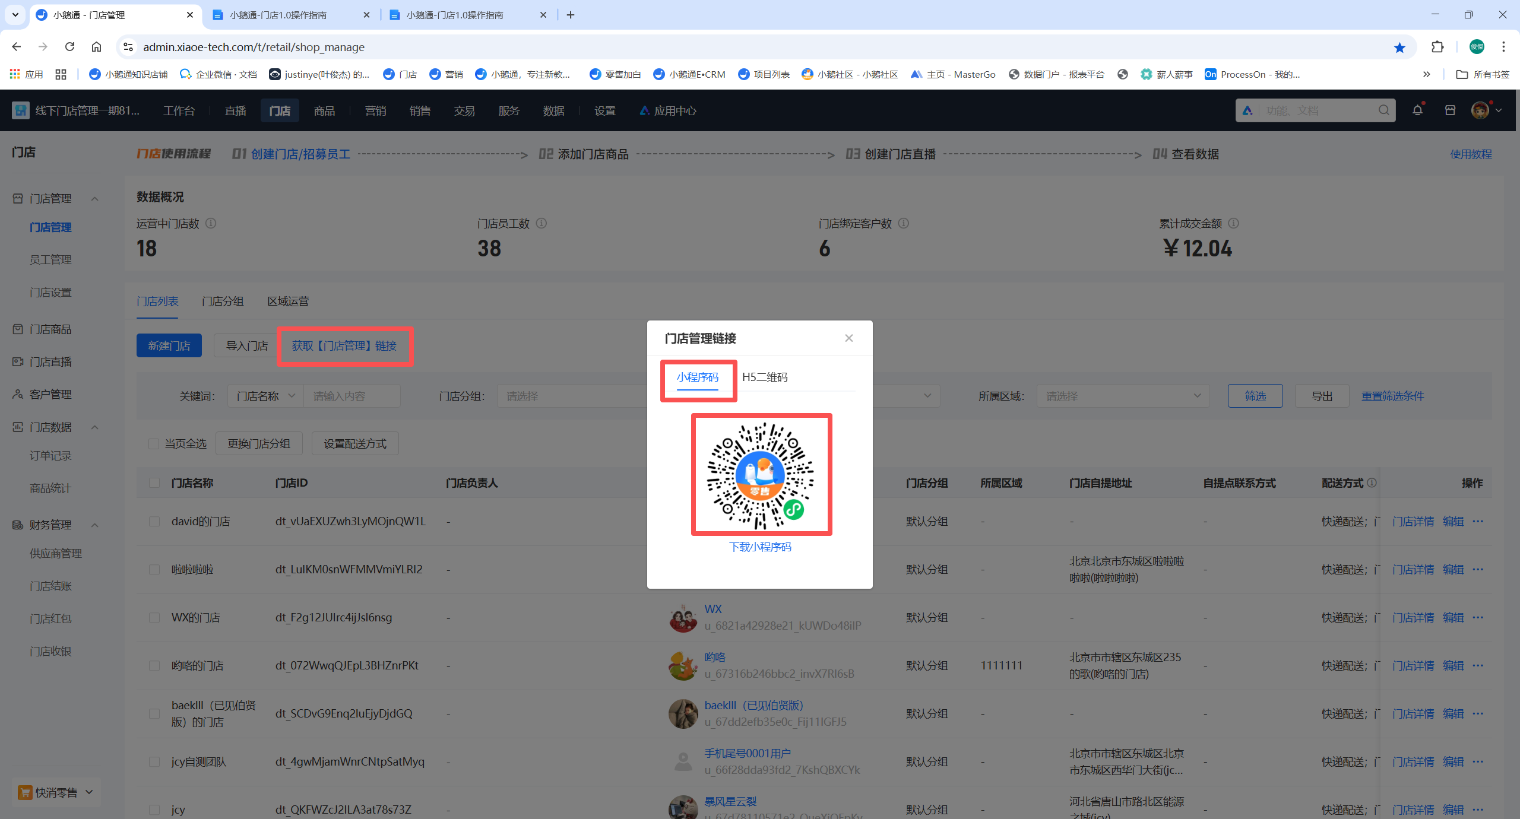Check the david的门店 row checkbox

pyautogui.click(x=154, y=521)
